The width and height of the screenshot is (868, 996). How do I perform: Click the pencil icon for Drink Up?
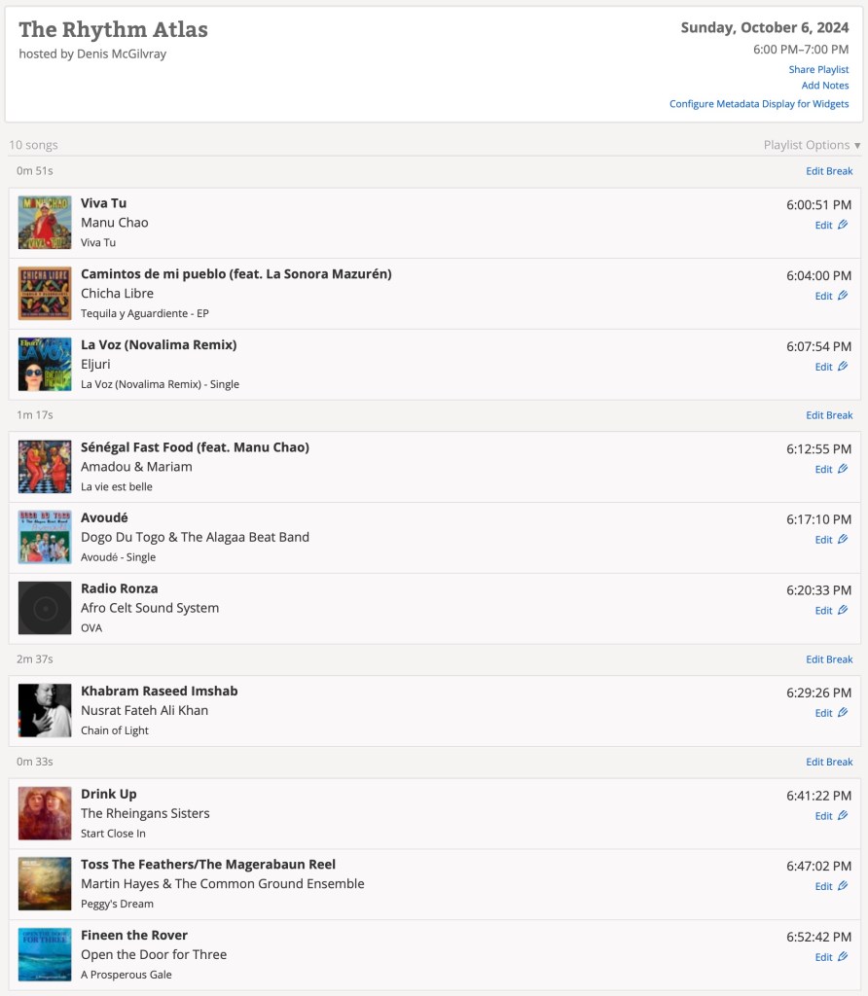843,815
